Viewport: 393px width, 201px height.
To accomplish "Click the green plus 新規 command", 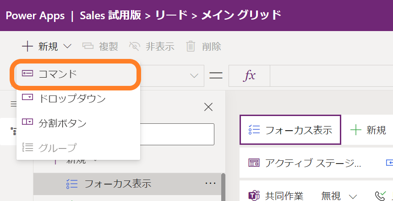I will point(368,130).
